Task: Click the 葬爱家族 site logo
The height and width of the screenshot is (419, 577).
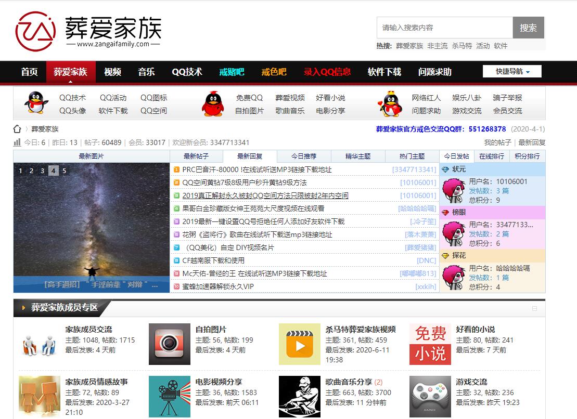Action: [x=88, y=31]
